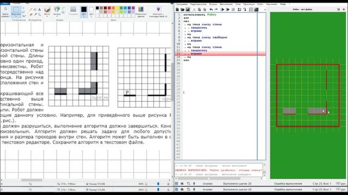Select the Pencil tool in Paint
Viewport: 348px width, 195px height.
click(x=31, y=10)
